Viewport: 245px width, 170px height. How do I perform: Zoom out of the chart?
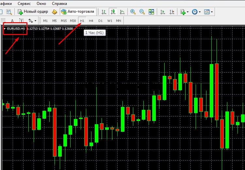142,12
